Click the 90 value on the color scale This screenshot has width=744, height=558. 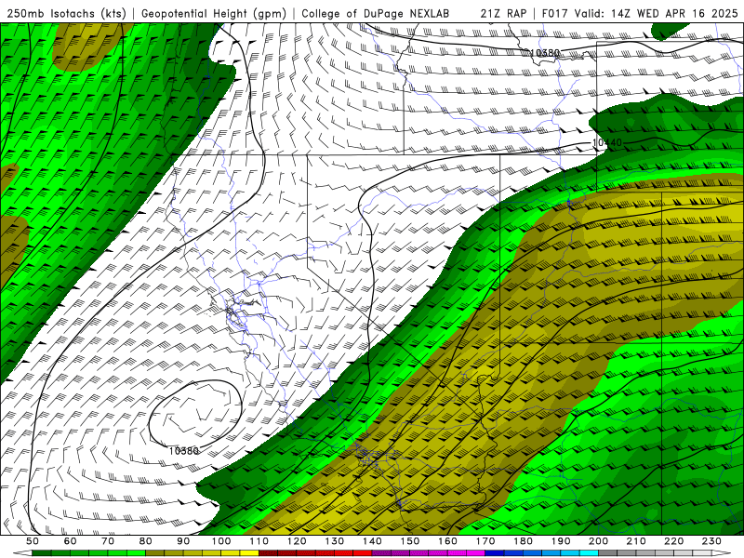tap(183, 540)
